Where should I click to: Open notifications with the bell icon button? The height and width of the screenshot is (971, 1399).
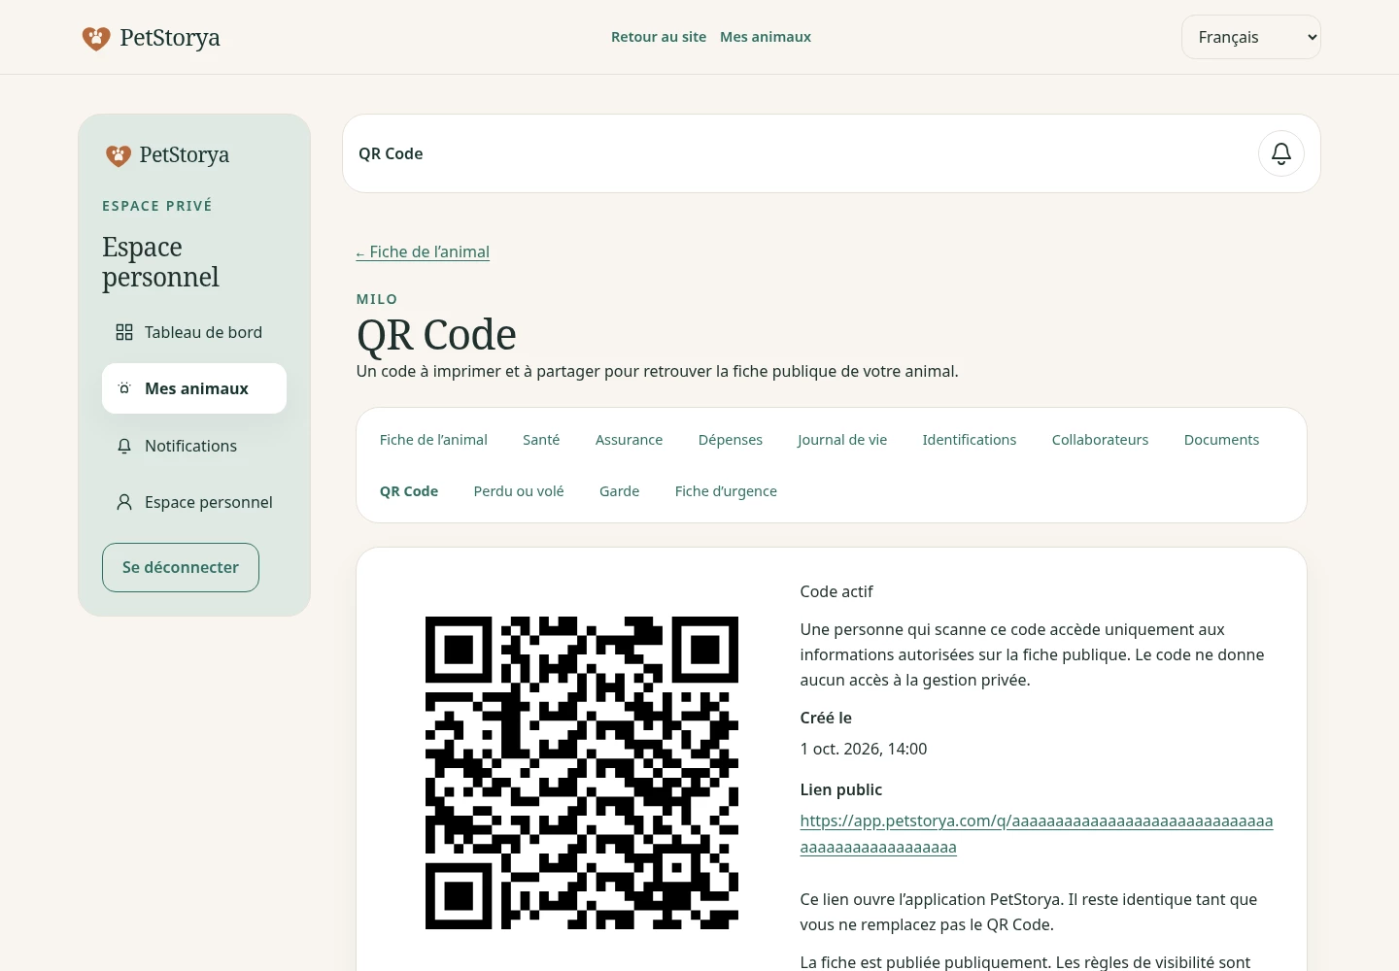[x=1281, y=153]
